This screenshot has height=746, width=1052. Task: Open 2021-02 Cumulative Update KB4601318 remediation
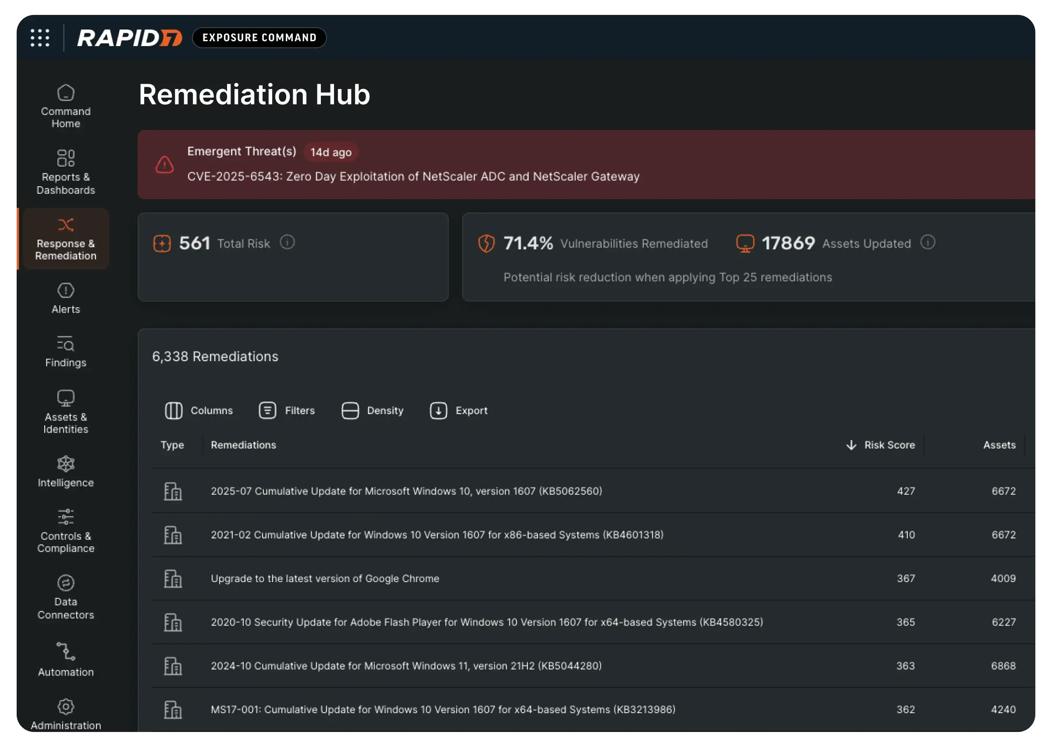(x=437, y=535)
